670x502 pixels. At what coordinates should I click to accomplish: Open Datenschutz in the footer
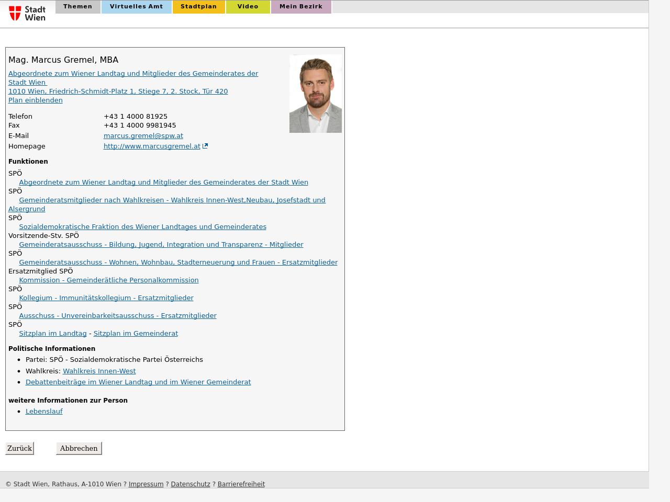[x=191, y=484]
